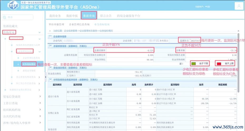Click the SAFE logo in the header
Viewport: 245px width, 131px height.
13,5
